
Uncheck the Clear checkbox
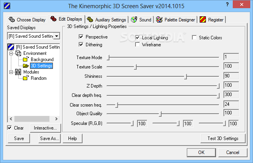(9, 128)
